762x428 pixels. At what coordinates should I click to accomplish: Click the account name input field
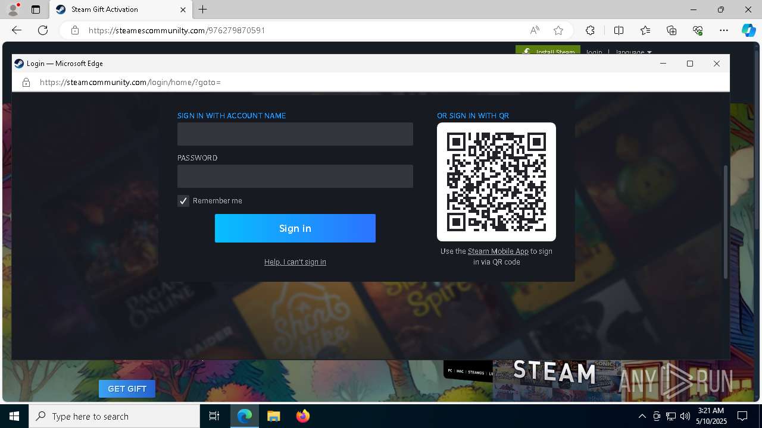coord(295,134)
